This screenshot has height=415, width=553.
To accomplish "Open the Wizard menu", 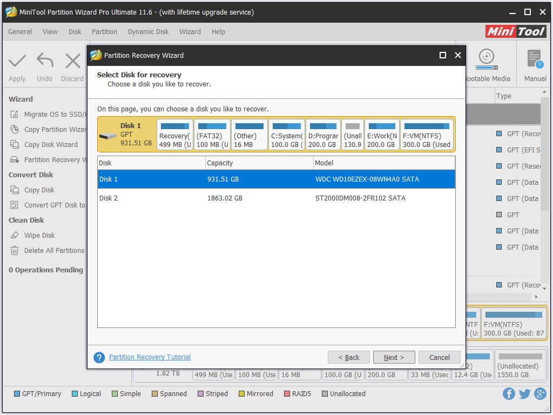I will pos(190,32).
